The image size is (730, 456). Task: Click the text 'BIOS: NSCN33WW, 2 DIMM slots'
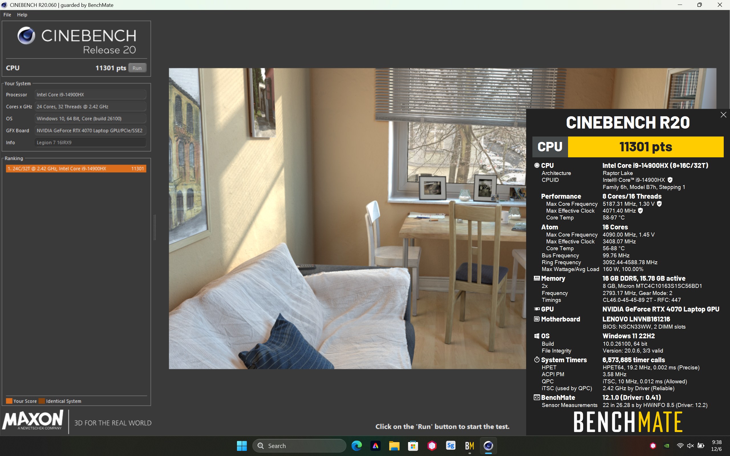pos(644,327)
